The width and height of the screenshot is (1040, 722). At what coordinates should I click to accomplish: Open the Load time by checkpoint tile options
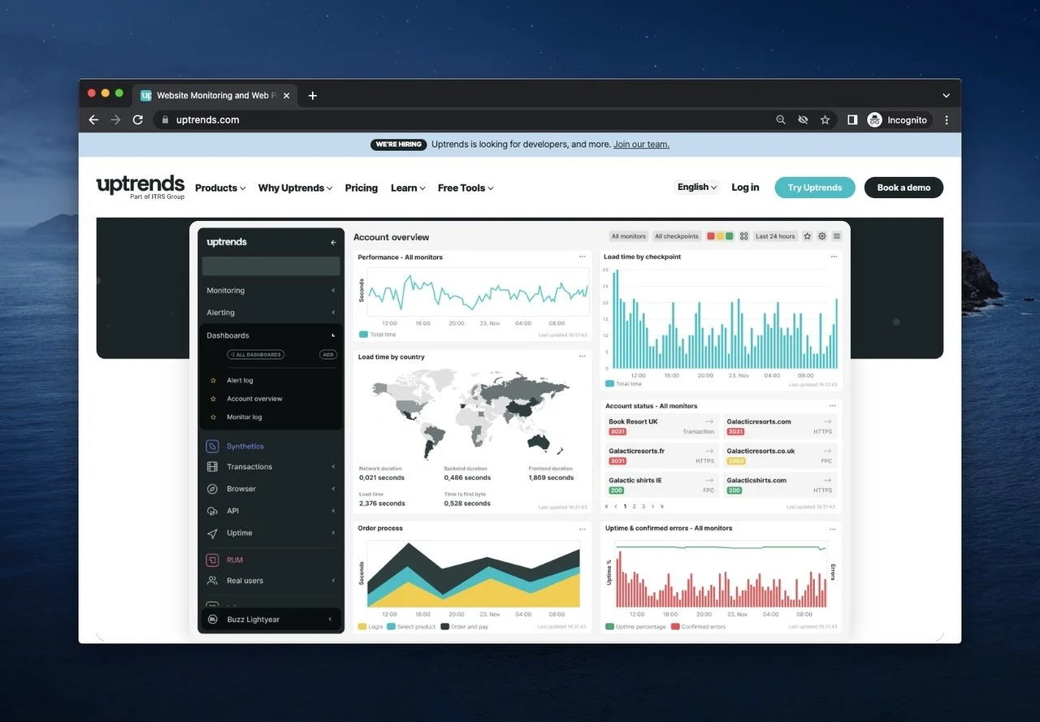pyautogui.click(x=833, y=257)
